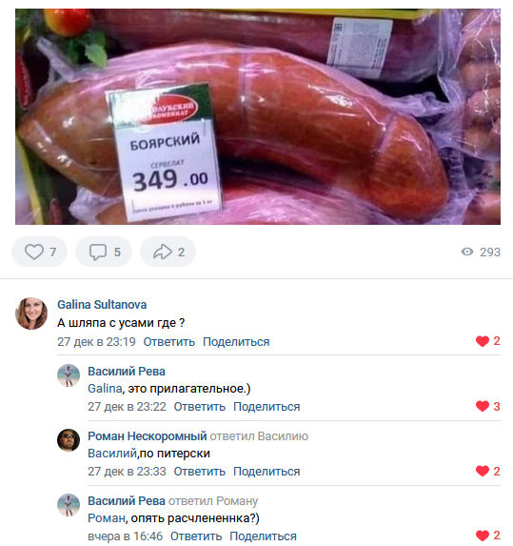Open the sausage photo attachment
The height and width of the screenshot is (546, 513).
(258, 116)
